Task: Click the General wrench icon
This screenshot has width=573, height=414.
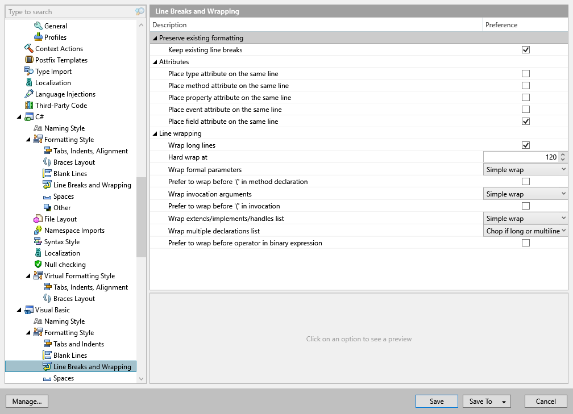Action: point(38,26)
